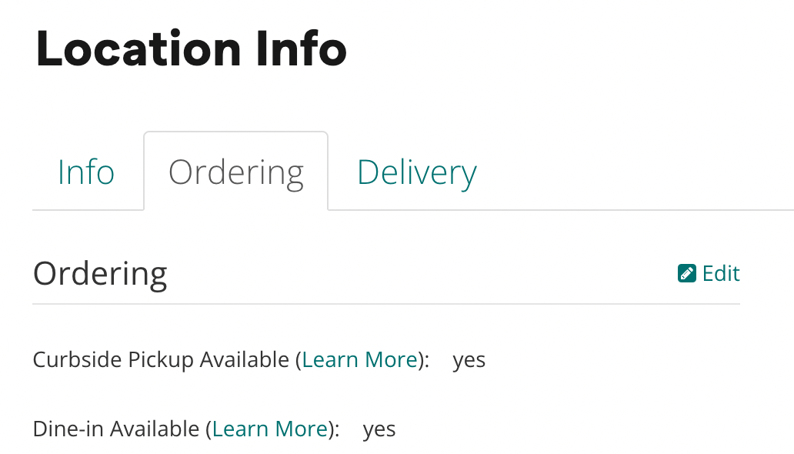Click the Dine-in Available label

point(118,429)
